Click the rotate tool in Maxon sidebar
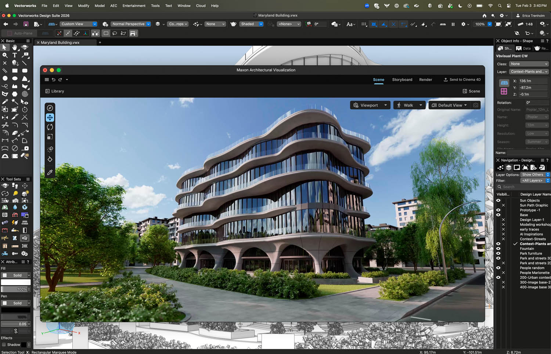This screenshot has width=551, height=354. (x=50, y=127)
